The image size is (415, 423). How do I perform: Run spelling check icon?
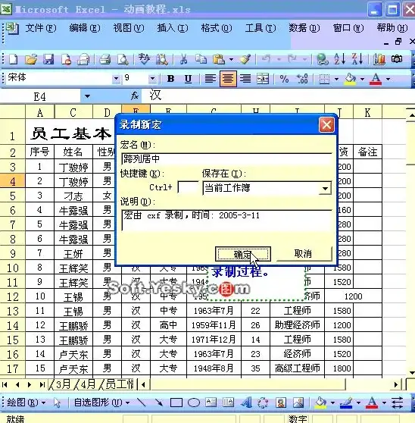click(144, 59)
